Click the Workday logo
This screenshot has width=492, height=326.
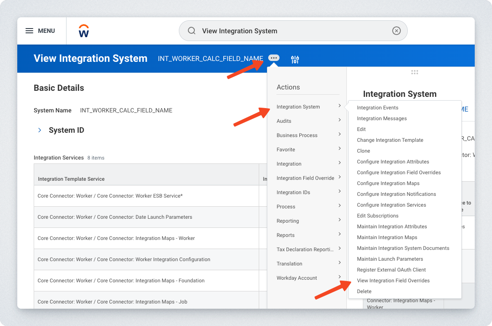click(84, 31)
